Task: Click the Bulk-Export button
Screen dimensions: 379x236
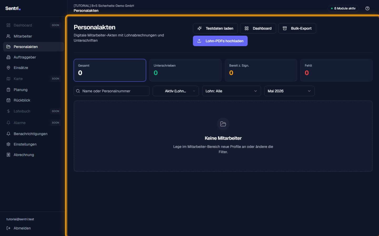Action: [297, 28]
